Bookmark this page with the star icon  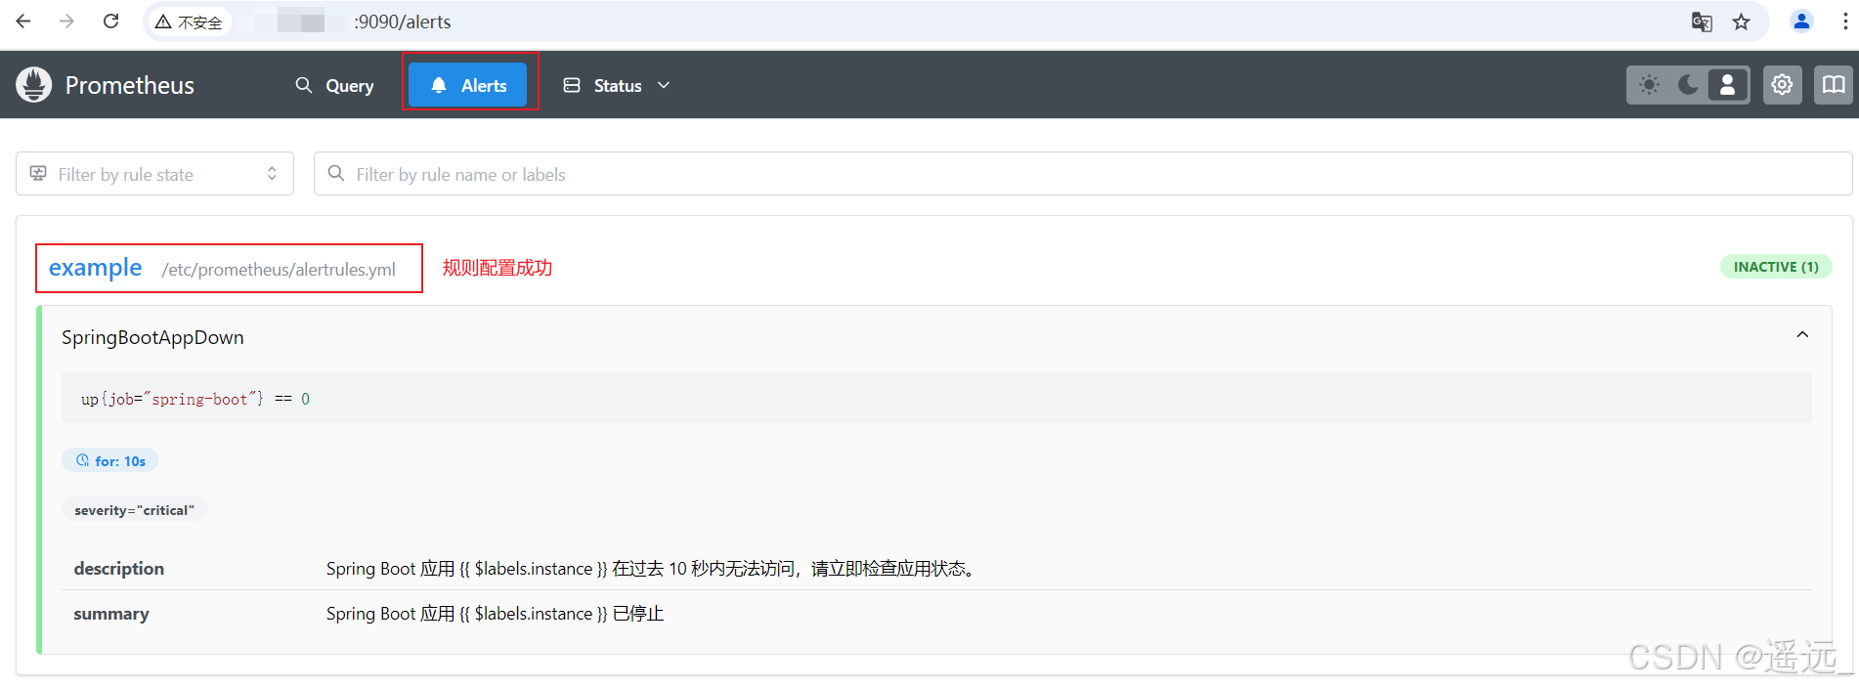click(1742, 21)
